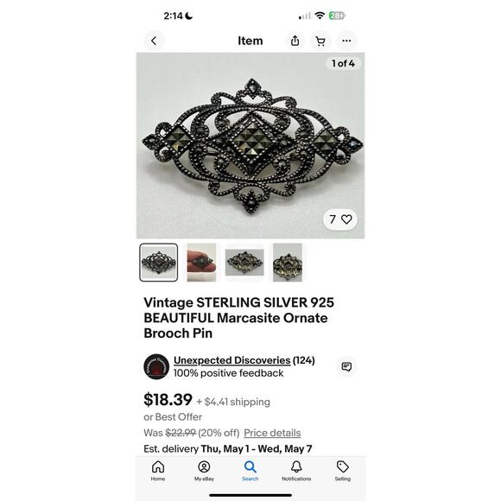Select the fourth brooch thumbnail
This screenshot has height=501, width=501.
click(288, 263)
